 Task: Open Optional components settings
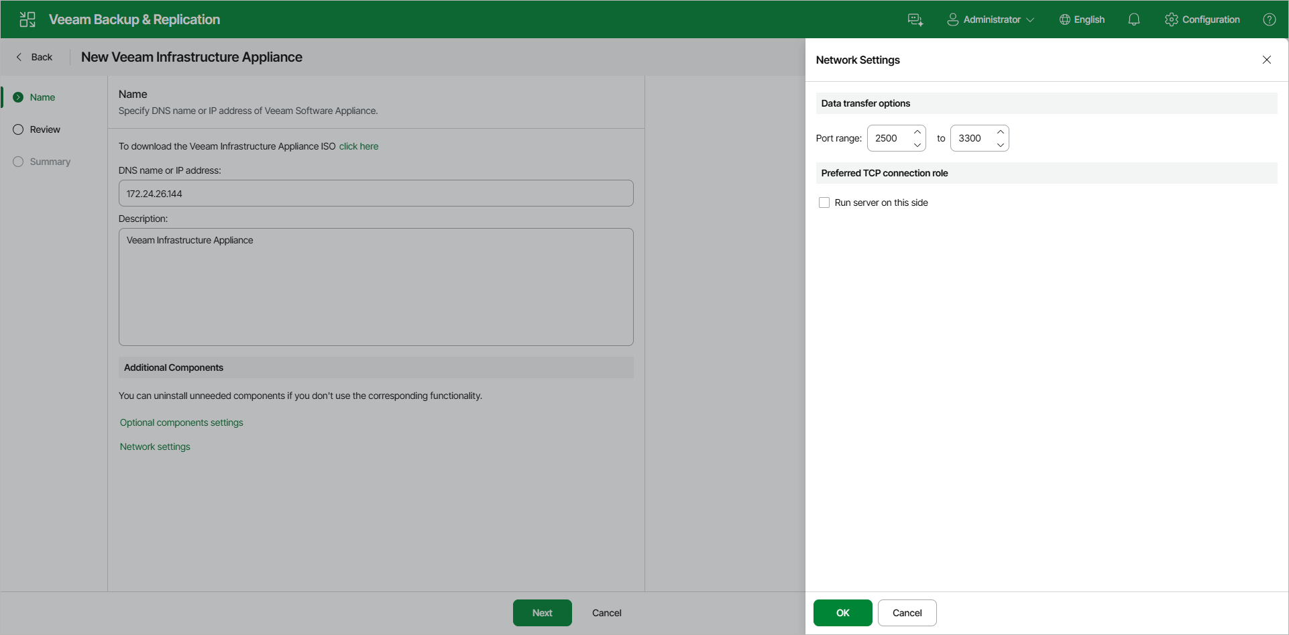[x=181, y=422]
